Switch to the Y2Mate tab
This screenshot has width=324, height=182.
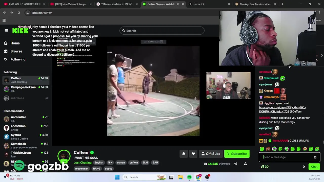point(117,4)
